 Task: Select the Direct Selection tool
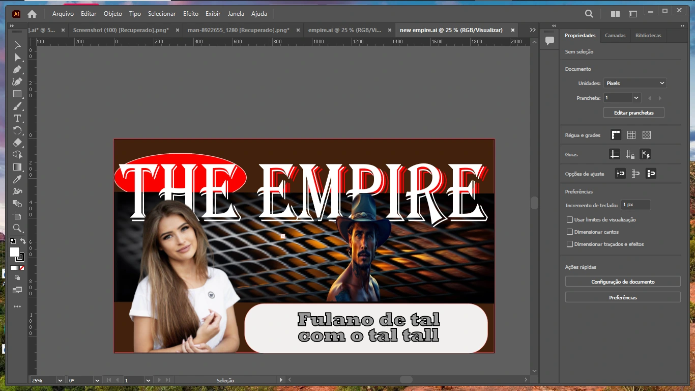(x=17, y=58)
